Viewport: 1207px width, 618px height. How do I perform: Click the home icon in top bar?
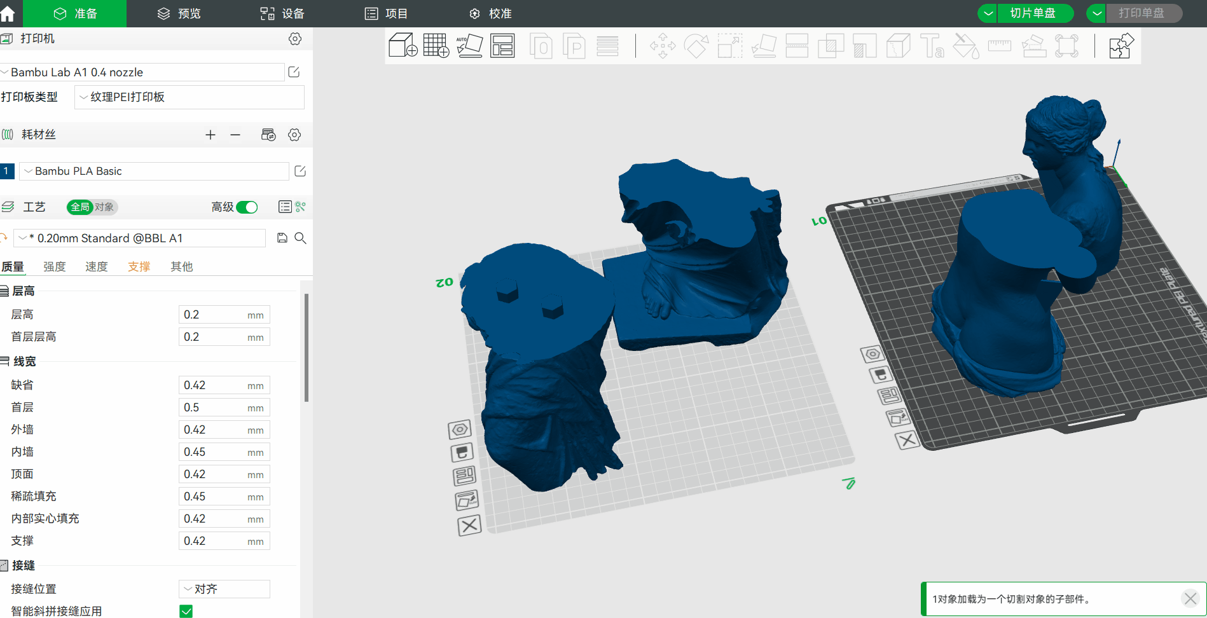pos(8,13)
